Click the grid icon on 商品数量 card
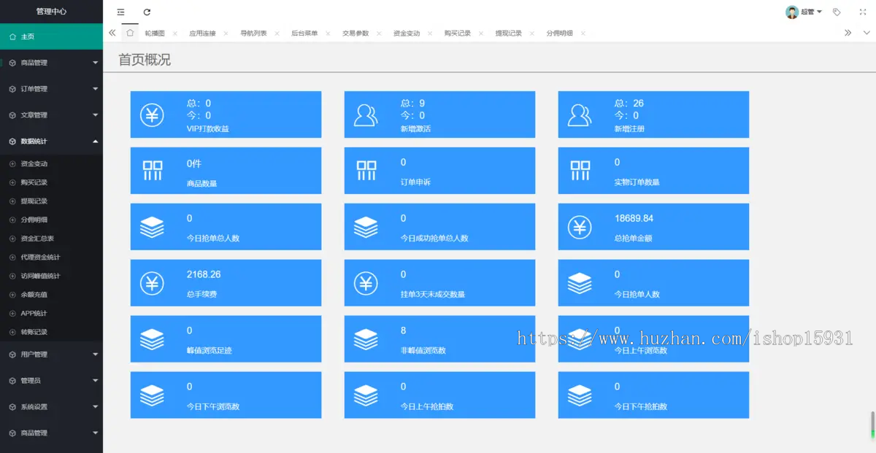The width and height of the screenshot is (876, 453). (152, 171)
